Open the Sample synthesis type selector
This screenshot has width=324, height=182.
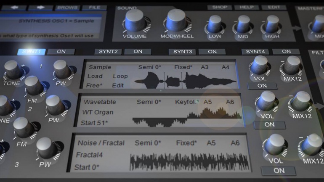point(100,67)
